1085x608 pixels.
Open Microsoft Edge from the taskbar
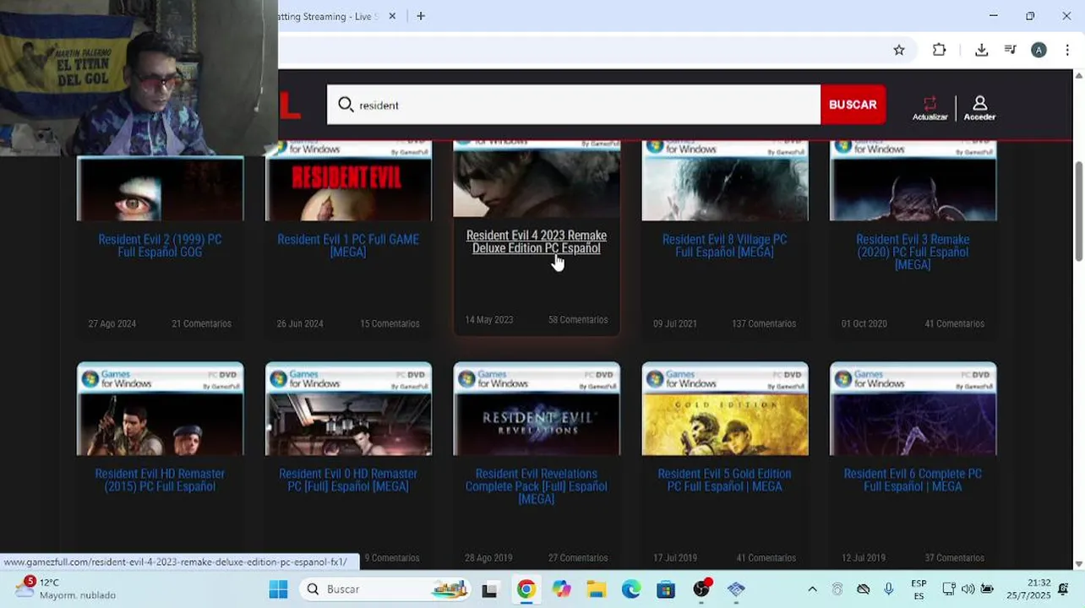click(x=631, y=589)
